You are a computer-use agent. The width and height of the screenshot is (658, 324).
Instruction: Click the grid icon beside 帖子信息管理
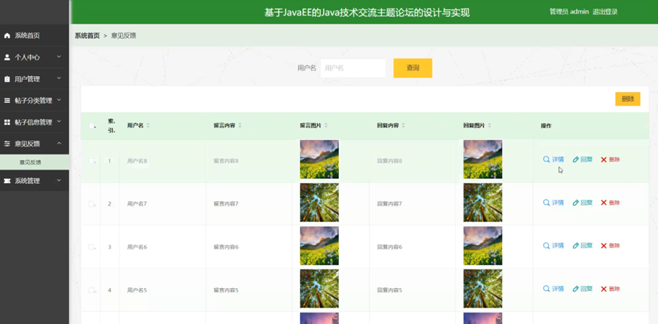tap(7, 122)
